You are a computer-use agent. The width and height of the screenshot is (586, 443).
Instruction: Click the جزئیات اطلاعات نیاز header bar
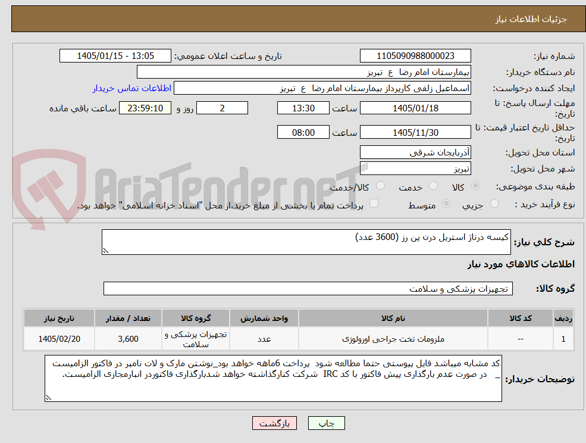[x=299, y=18]
